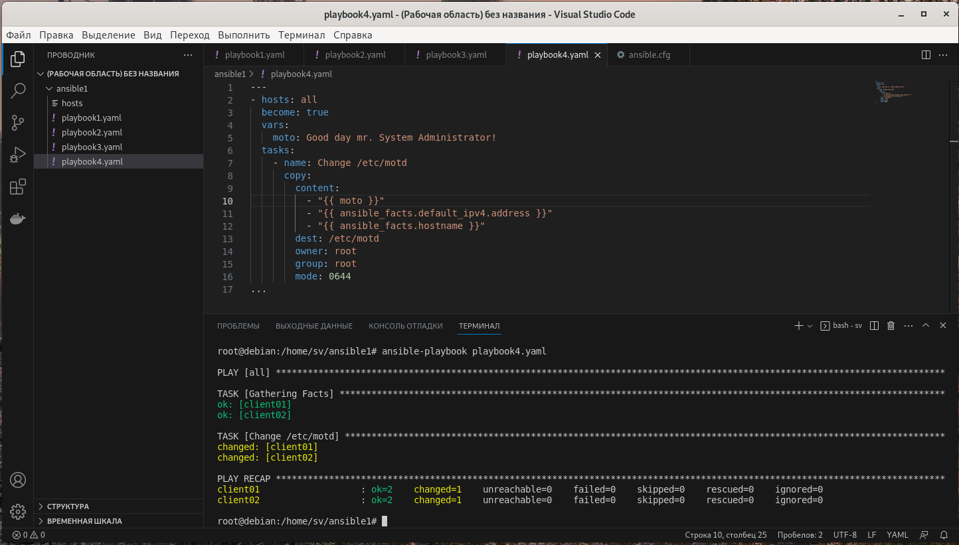Select the ТЕРМИНАЛ panel tab
The width and height of the screenshot is (959, 545).
479,326
